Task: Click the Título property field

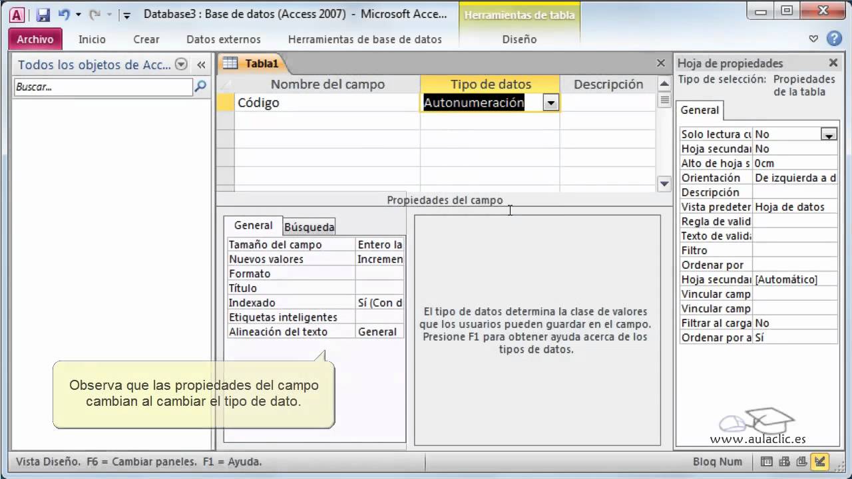Action: pyautogui.click(x=379, y=289)
